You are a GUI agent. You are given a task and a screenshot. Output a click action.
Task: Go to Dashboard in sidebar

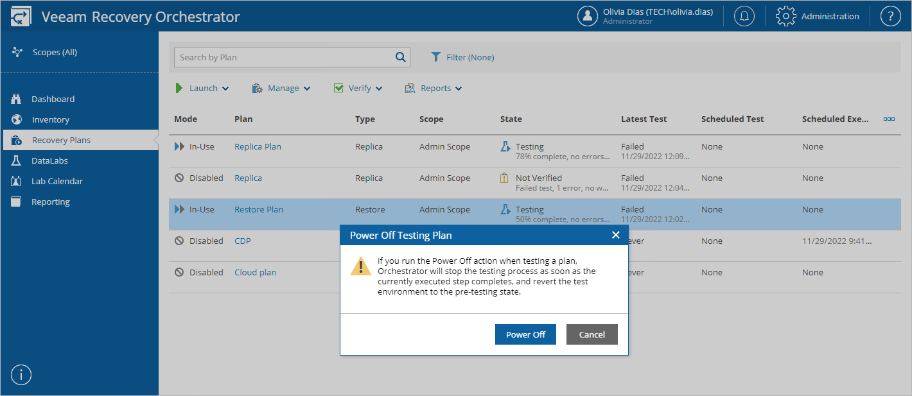53,99
